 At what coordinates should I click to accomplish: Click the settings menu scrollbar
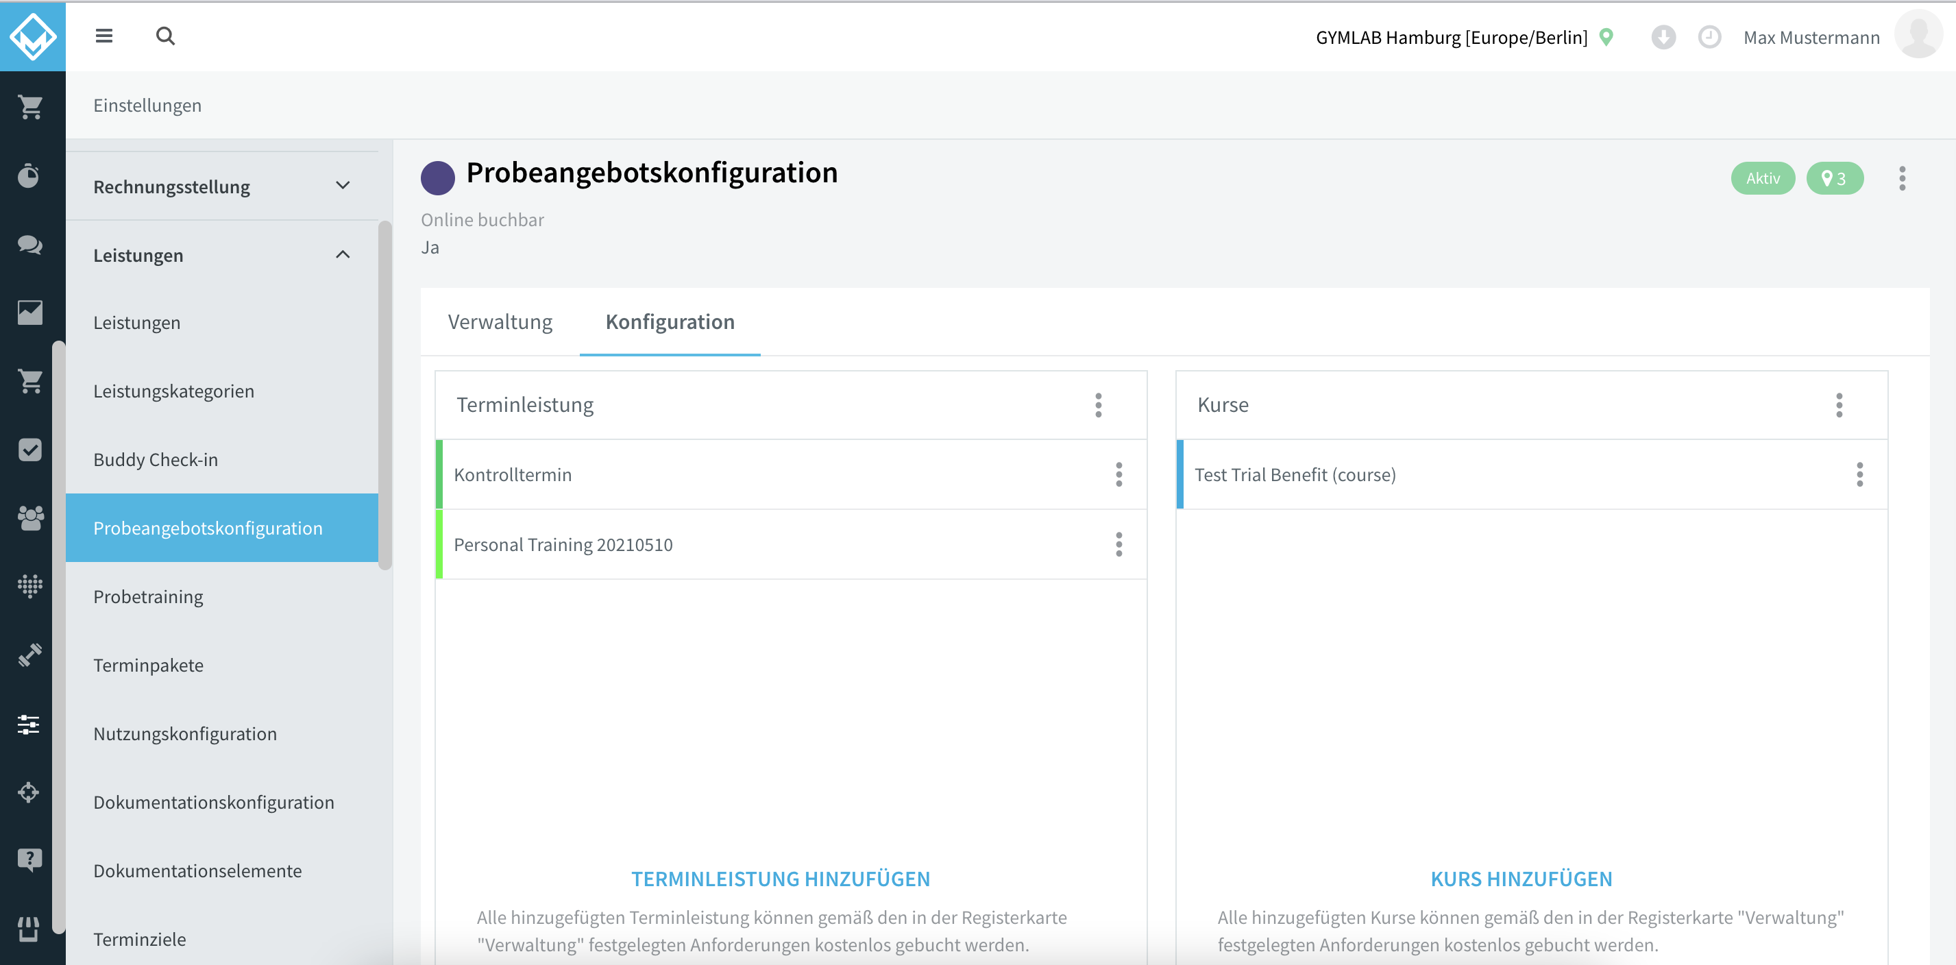pos(385,395)
